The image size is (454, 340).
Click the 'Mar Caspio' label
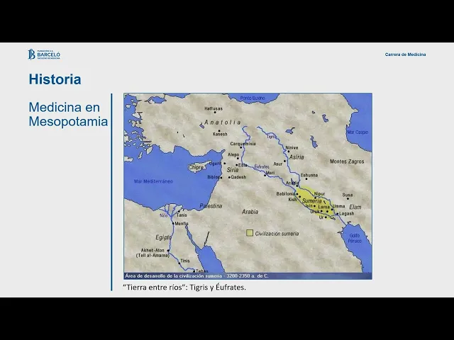pyautogui.click(x=358, y=132)
